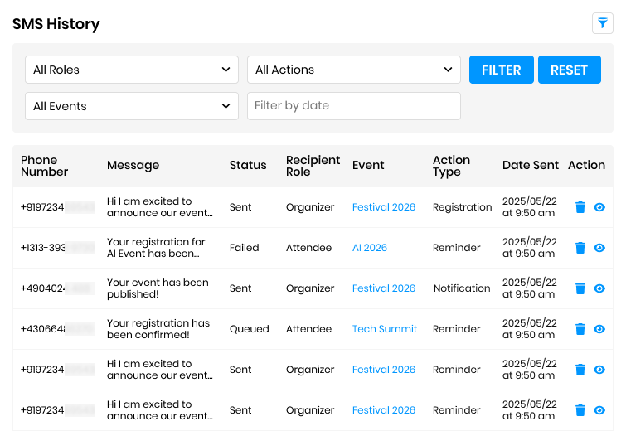The image size is (626, 431).
Task: Click the Notification action type cell
Action: 462,288
